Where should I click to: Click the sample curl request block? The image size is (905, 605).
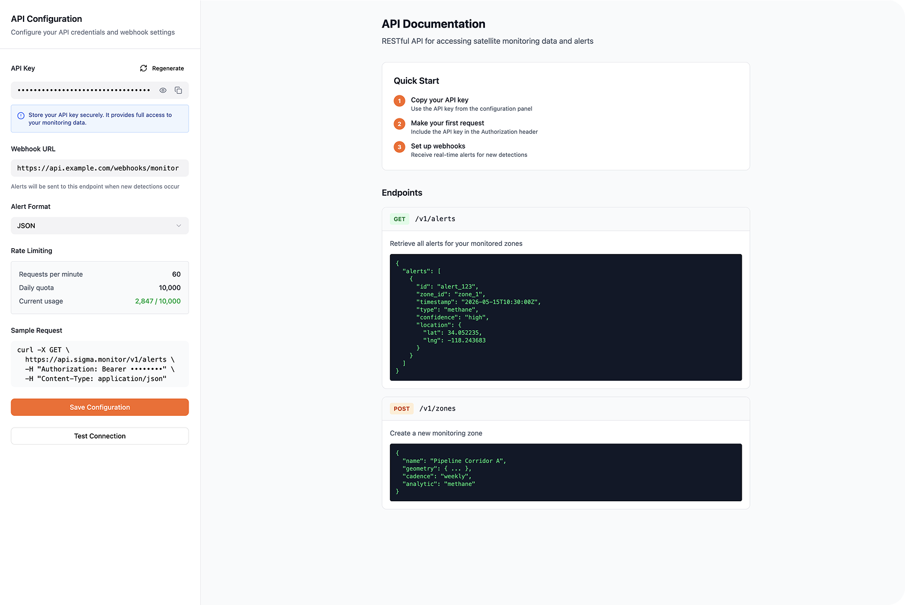coord(100,364)
